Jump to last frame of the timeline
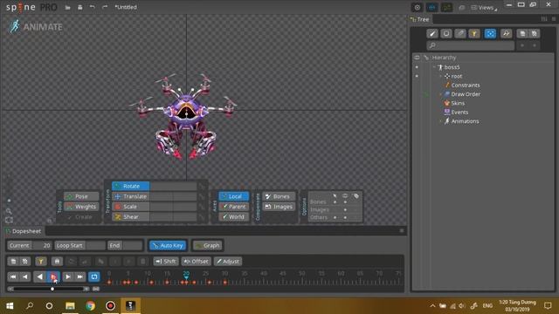Viewport: 559px width, 314px height. point(79,276)
